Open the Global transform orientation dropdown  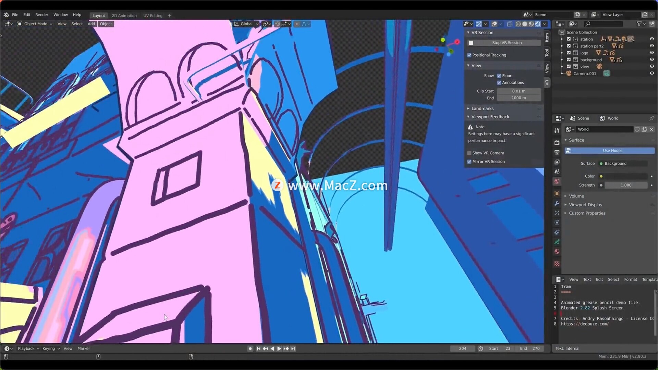tap(246, 24)
